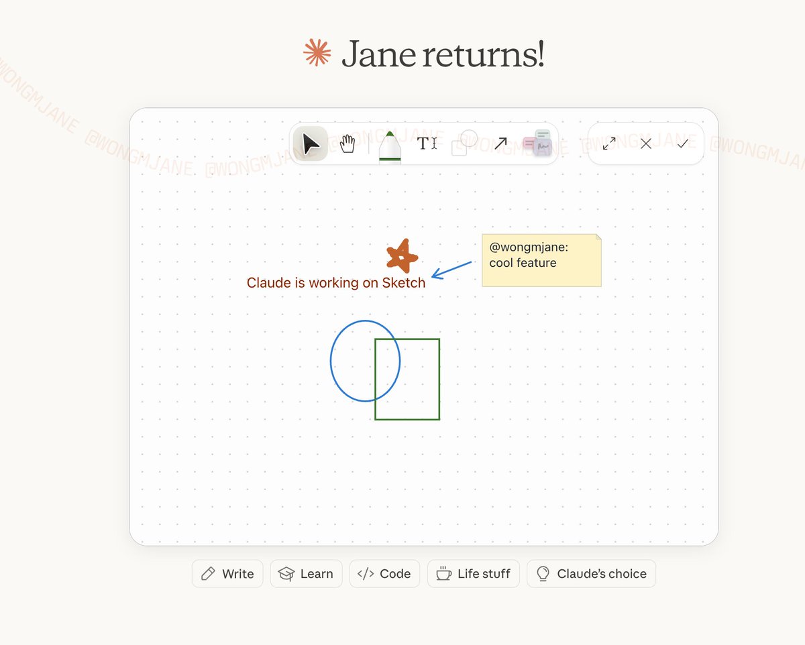Viewport: 805px width, 645px height.
Task: Choose the Code suggestion chip
Action: click(x=384, y=574)
